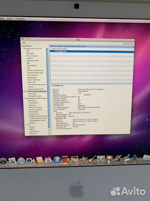Select Программы in sidebar
The width and height of the screenshot is (150, 201).
[33, 112]
